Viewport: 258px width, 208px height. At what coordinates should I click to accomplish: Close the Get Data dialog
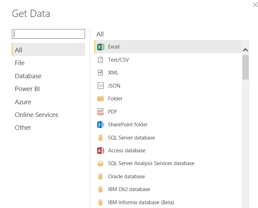point(255,5)
